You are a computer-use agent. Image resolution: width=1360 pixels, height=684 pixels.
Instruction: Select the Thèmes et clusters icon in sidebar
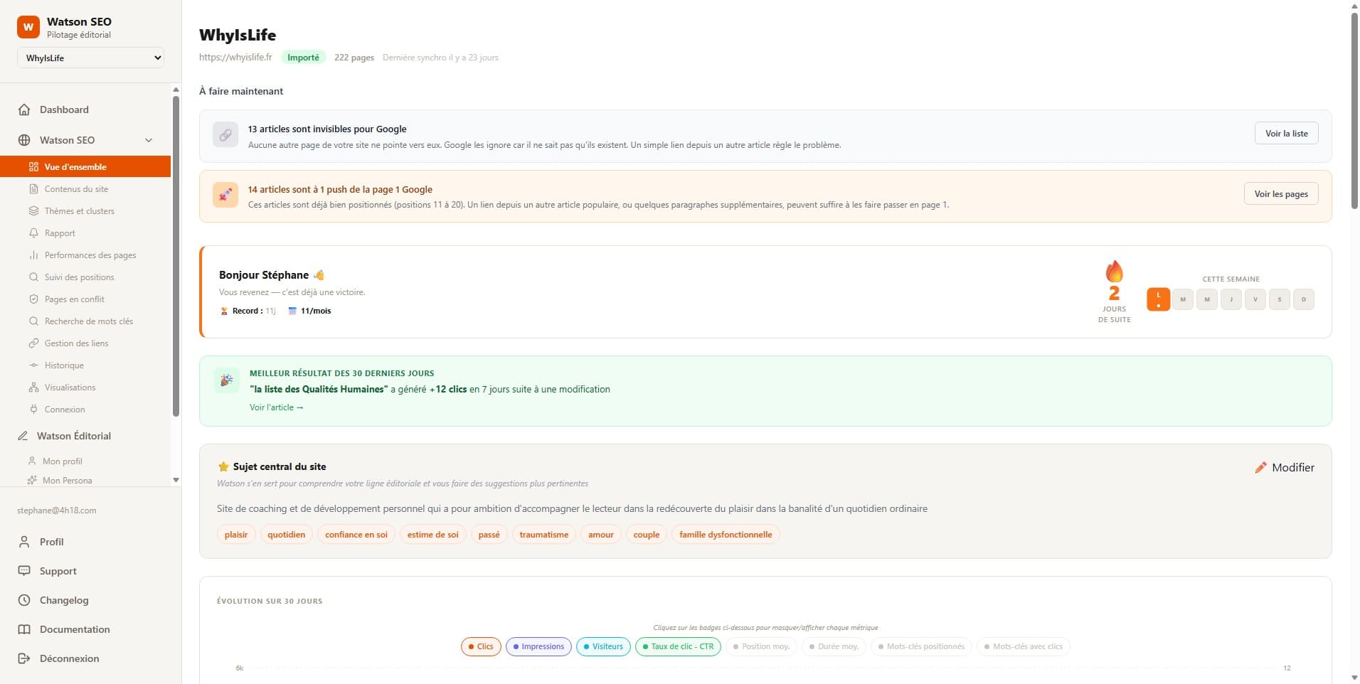(x=33, y=210)
